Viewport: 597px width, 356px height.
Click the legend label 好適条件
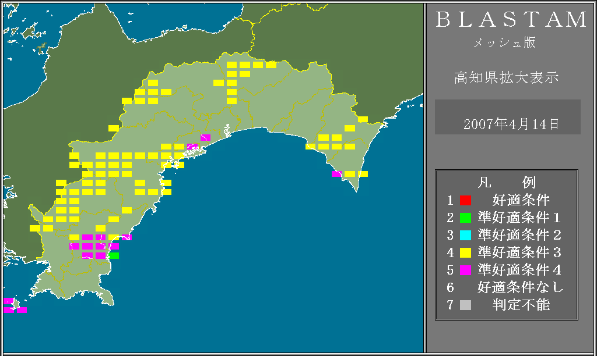[x=521, y=200]
